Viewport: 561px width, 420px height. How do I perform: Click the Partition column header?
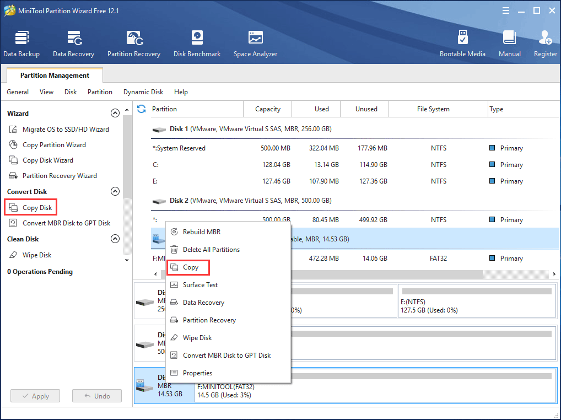coord(196,109)
